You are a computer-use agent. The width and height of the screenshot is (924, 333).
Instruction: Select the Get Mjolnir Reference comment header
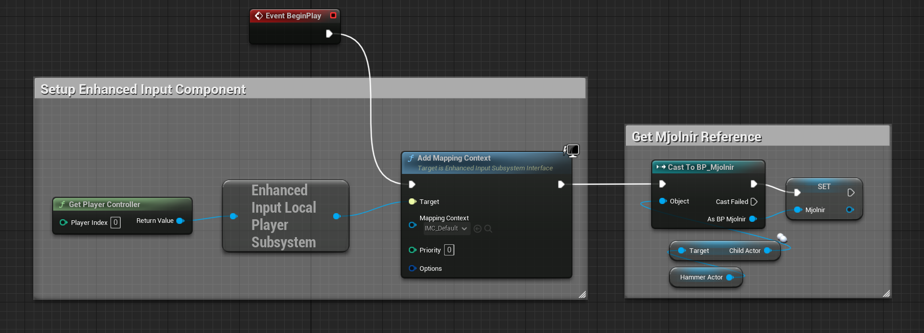point(758,136)
